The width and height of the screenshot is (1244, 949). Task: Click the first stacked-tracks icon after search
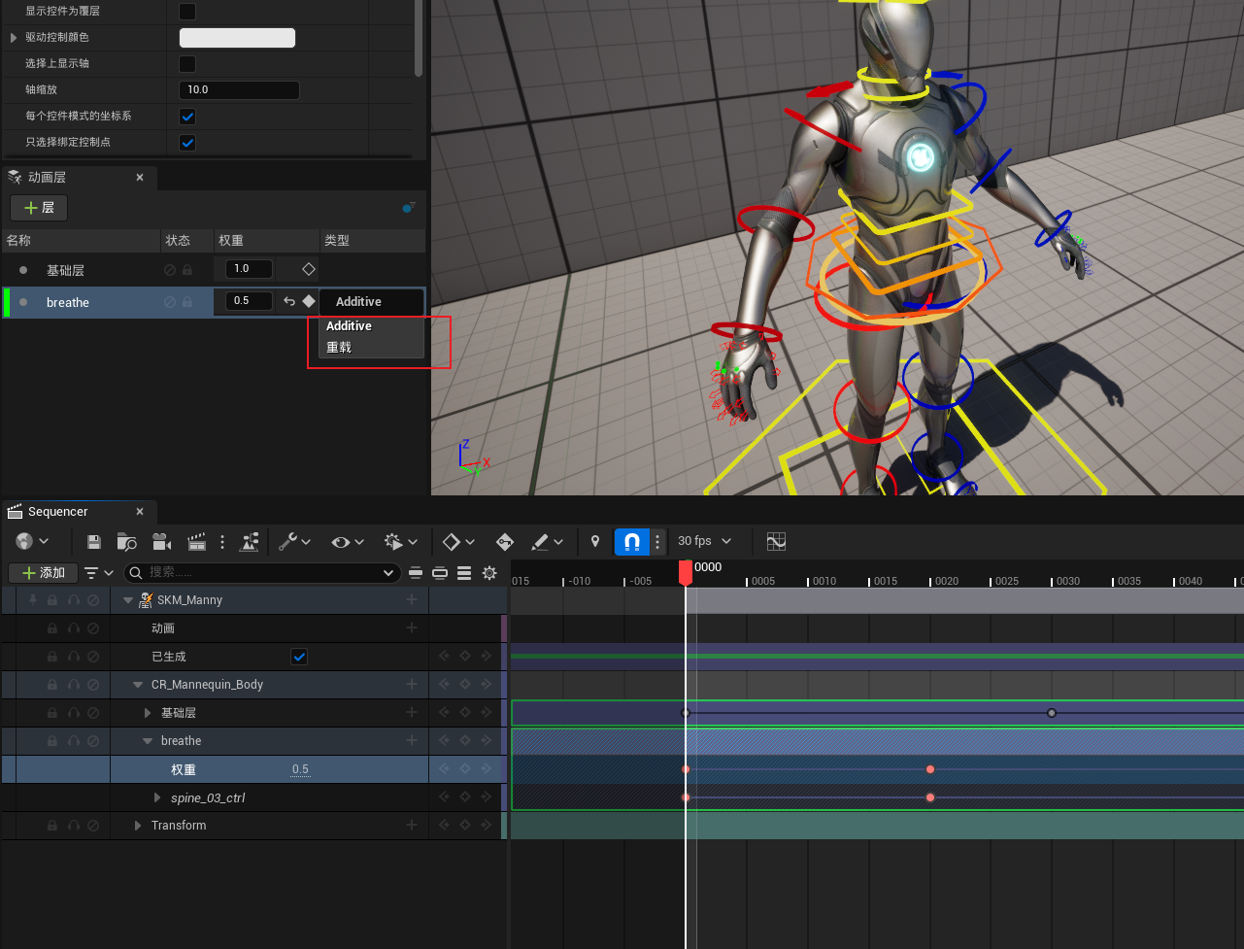[x=416, y=573]
